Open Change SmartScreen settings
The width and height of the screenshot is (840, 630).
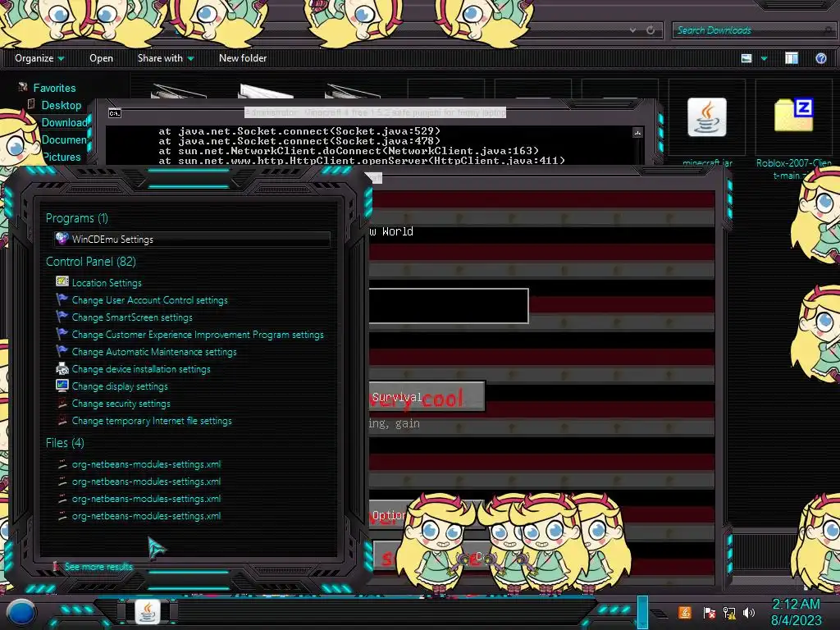132,317
